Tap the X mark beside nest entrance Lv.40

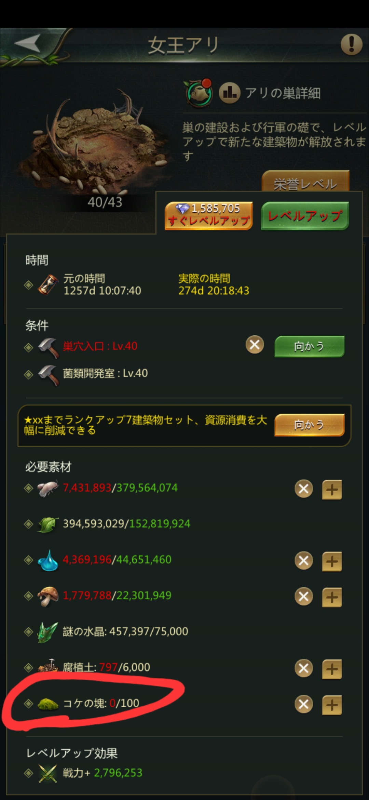pyautogui.click(x=255, y=345)
